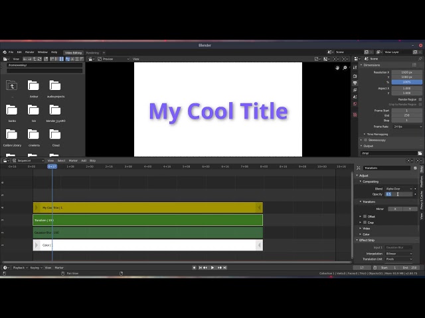Toggle strip mute icon beside Transform name
425x318 pixels.
point(415,168)
